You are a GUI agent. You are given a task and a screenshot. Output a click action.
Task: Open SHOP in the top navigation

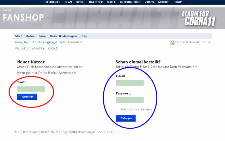click(178, 2)
